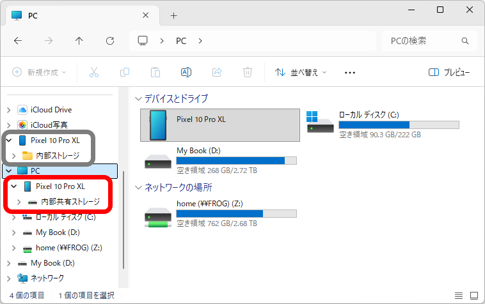Open iCloud Drive in the sidebar

(51, 110)
